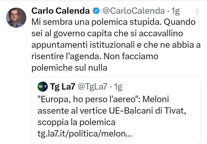This screenshot has width=207, height=144.
Task: Click Calenda's tweet 1g timestamp
Action: (175, 11)
